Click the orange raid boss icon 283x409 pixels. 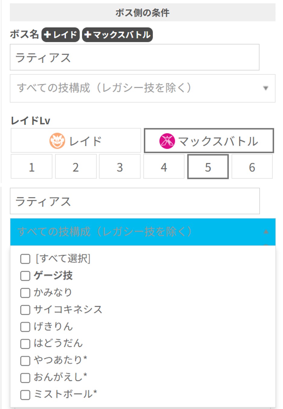pyautogui.click(x=57, y=141)
